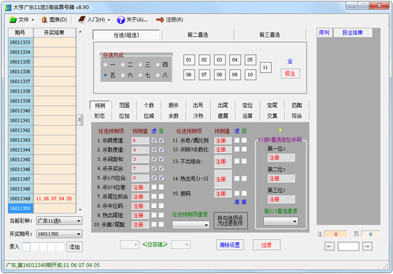The image size is (393, 274).
Task: Go to next results page arrow
Action: [x=367, y=247]
